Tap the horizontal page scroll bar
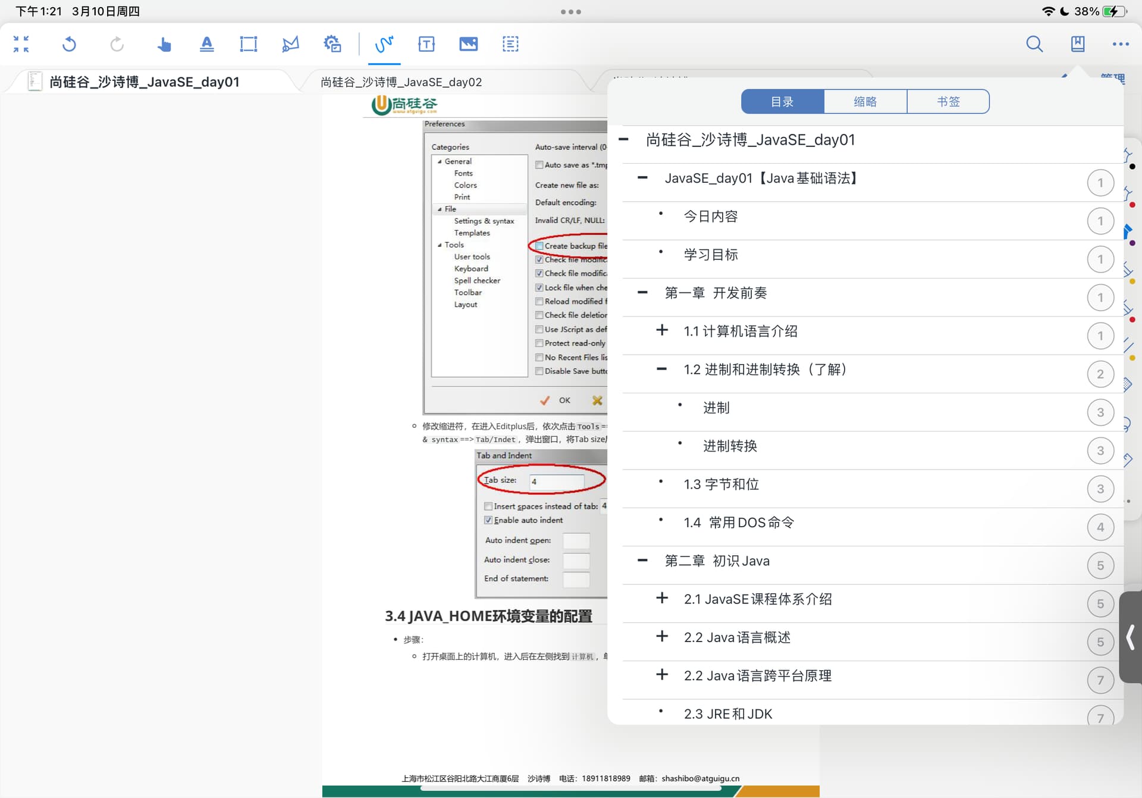 coord(571,788)
